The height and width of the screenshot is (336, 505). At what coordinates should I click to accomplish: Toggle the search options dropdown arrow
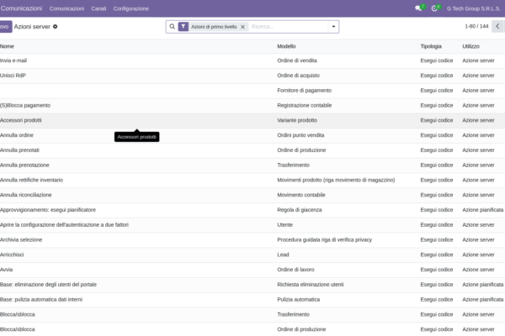[x=333, y=27]
